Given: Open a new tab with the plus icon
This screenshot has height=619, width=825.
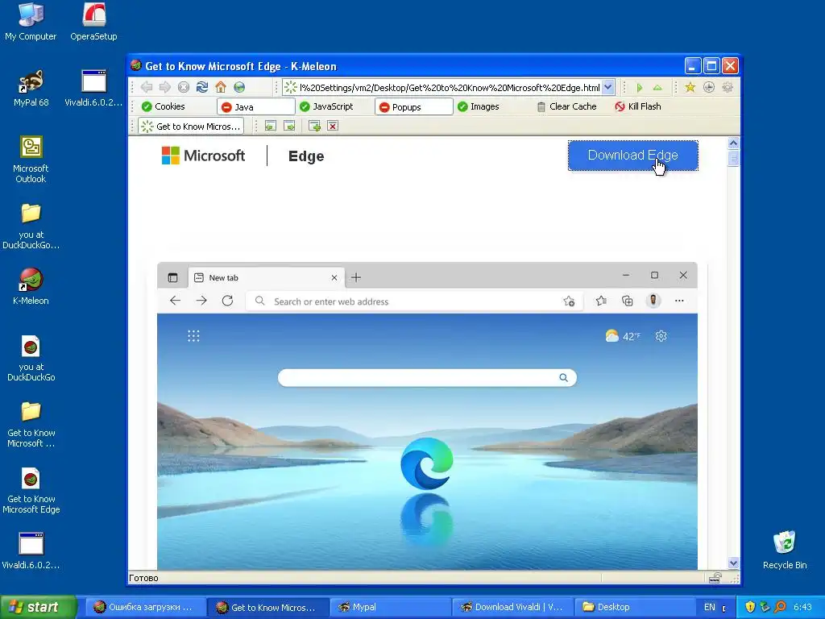Looking at the screenshot, I should (x=315, y=126).
